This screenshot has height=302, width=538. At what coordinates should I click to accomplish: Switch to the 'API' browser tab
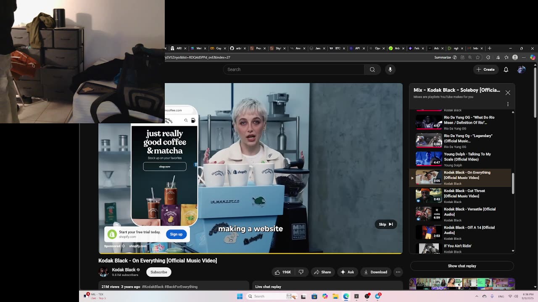(x=356, y=48)
